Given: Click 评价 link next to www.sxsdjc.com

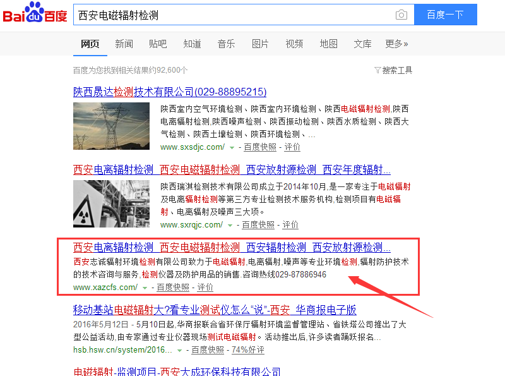Looking at the screenshot, I should coord(292,147).
